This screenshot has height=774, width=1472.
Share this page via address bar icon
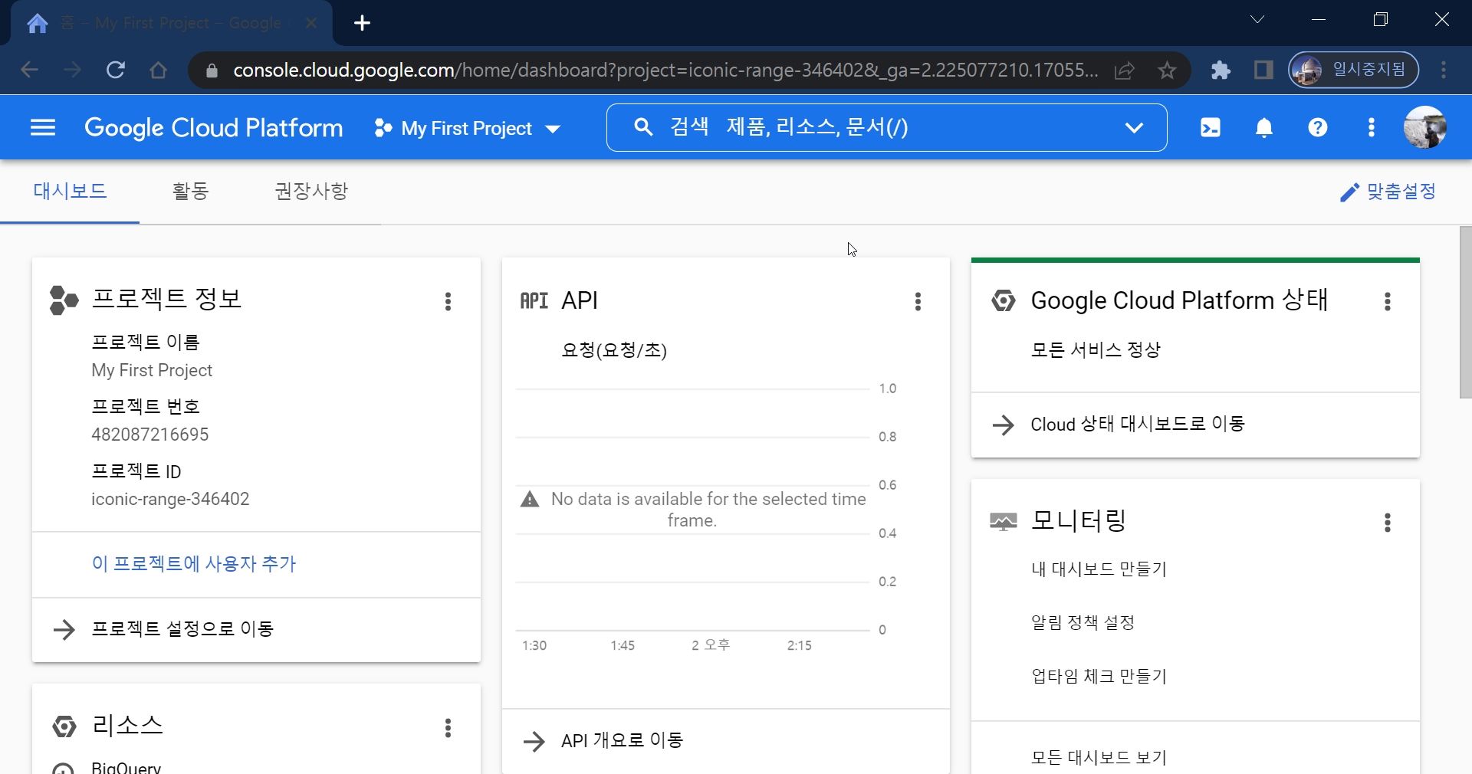coord(1125,71)
